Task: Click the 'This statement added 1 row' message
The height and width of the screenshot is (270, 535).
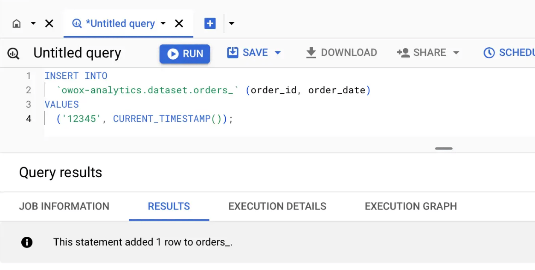Action: 142,242
